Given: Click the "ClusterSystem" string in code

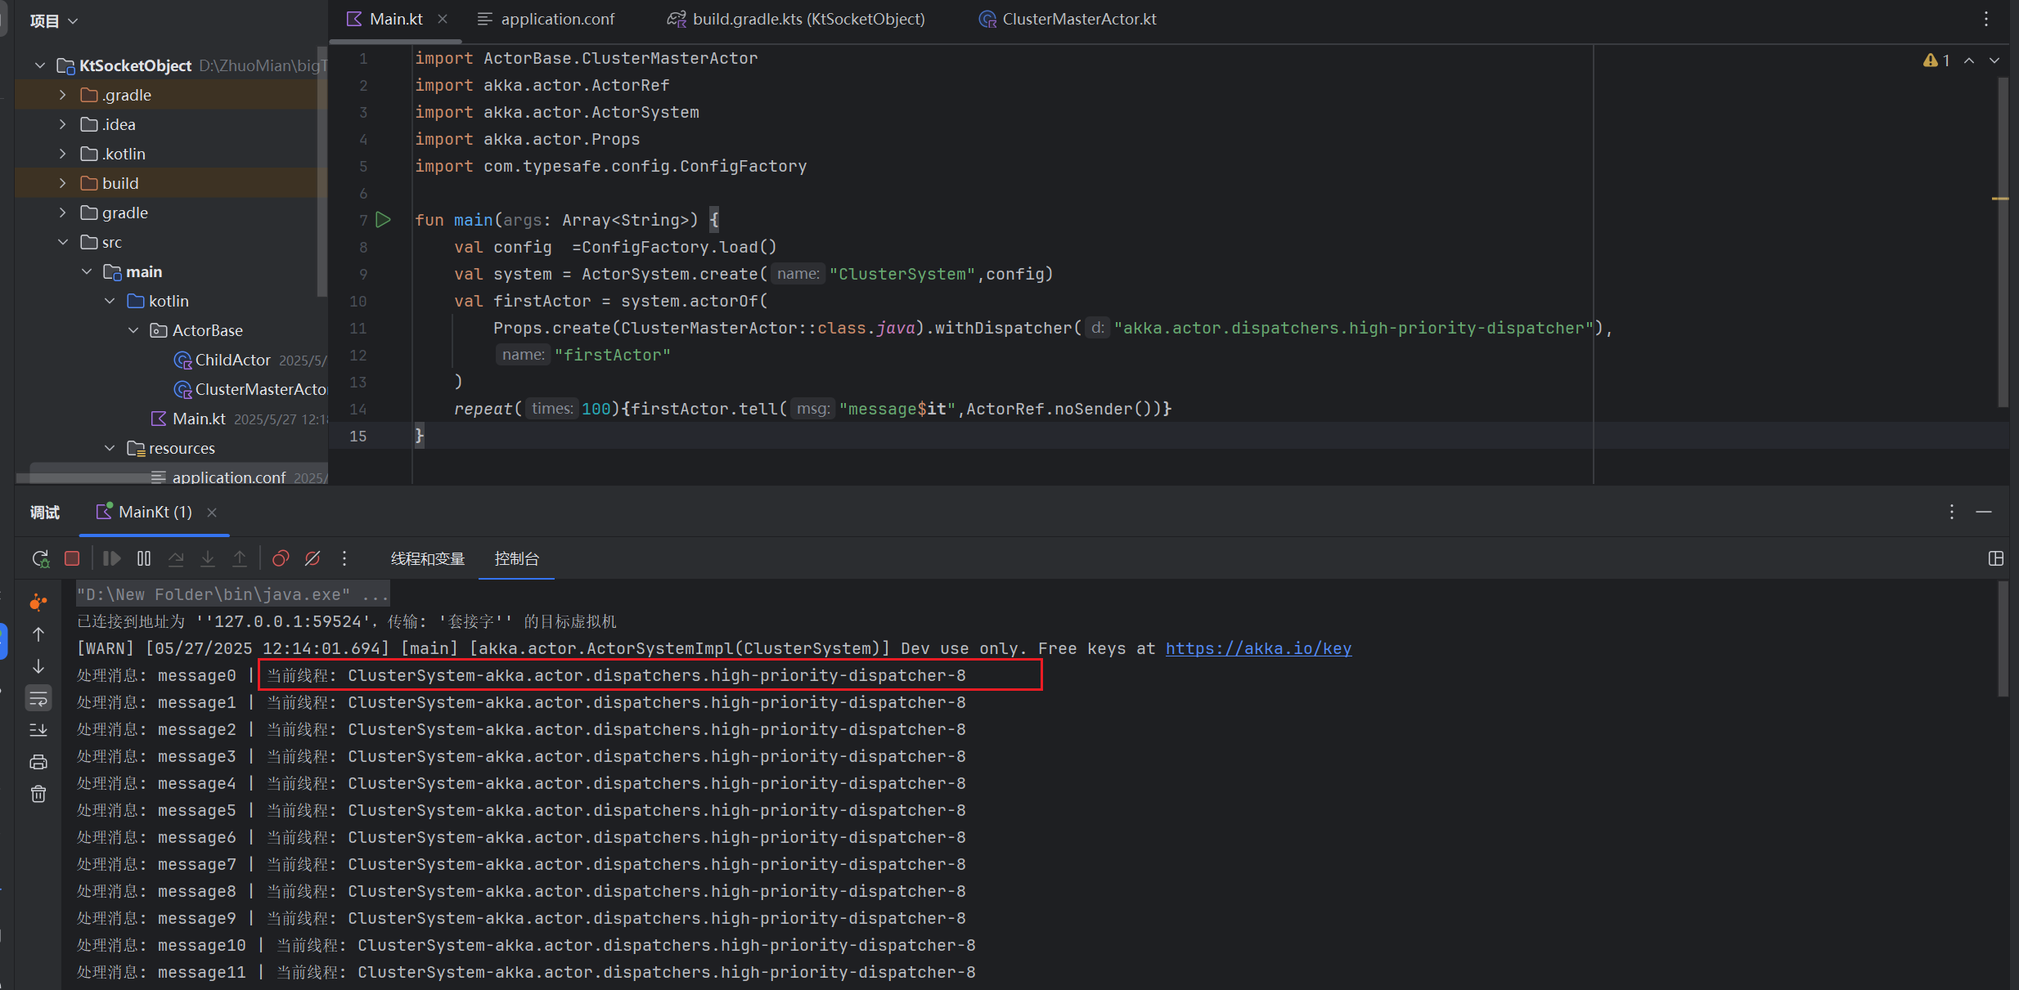Looking at the screenshot, I should coord(902,274).
